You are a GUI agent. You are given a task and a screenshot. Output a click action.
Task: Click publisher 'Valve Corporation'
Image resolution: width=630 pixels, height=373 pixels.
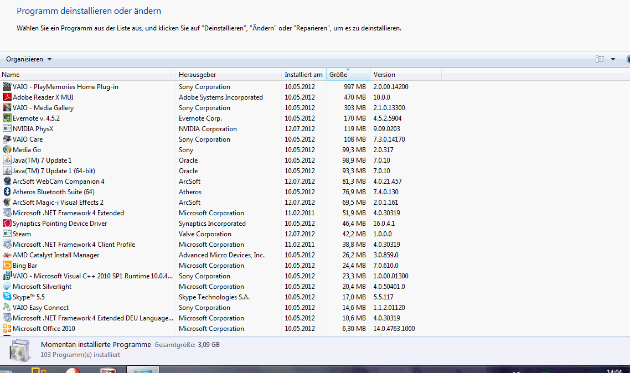click(205, 234)
